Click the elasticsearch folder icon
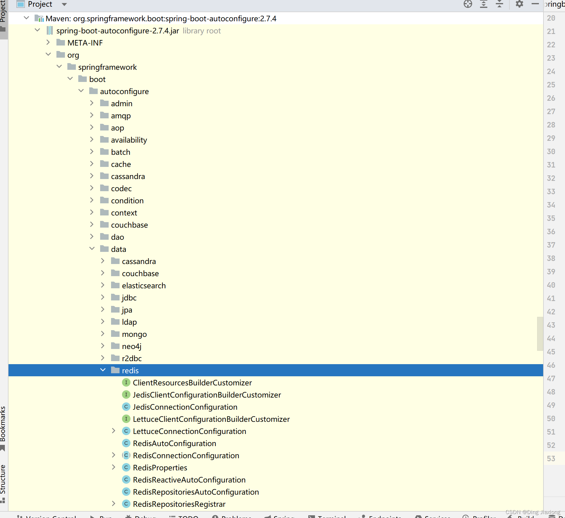 click(x=115, y=285)
